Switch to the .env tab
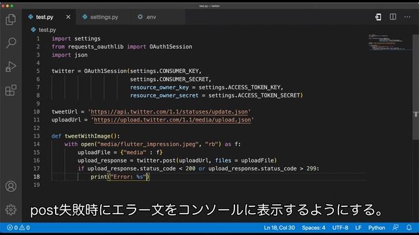Viewport: 419px width, 235px height. (x=151, y=17)
